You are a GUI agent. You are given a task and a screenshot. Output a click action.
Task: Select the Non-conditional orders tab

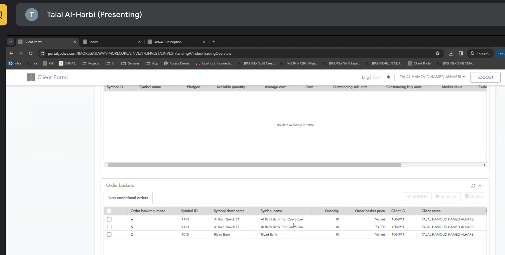click(128, 198)
